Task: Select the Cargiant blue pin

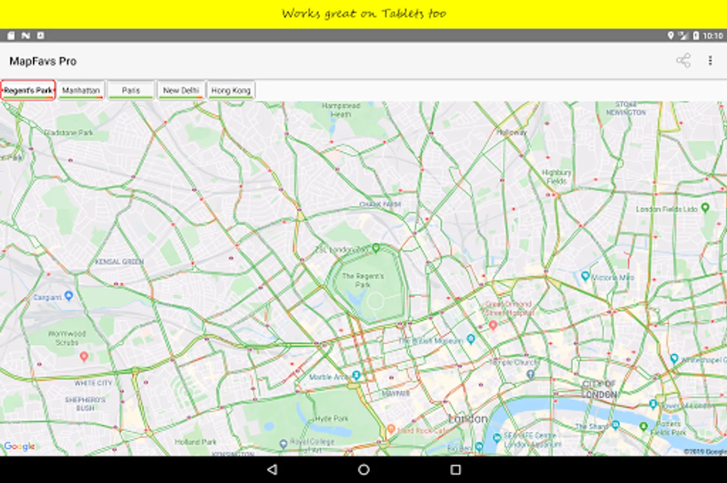Action: coord(68,296)
